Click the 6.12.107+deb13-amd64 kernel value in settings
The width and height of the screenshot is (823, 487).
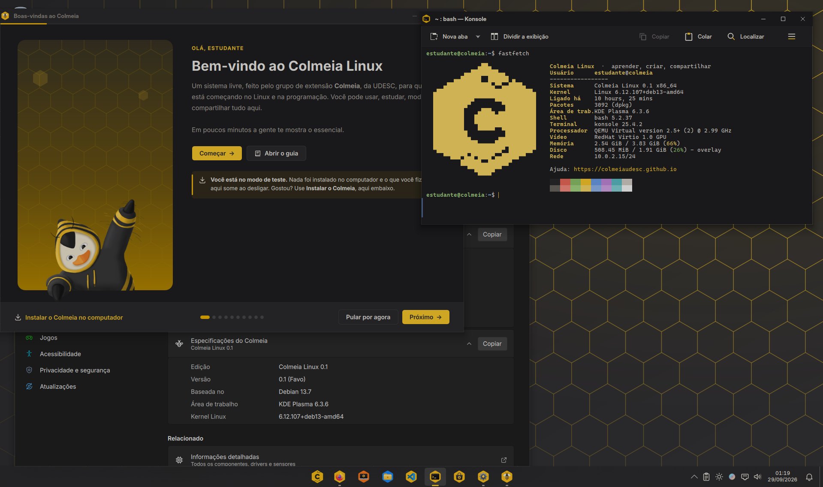(311, 417)
